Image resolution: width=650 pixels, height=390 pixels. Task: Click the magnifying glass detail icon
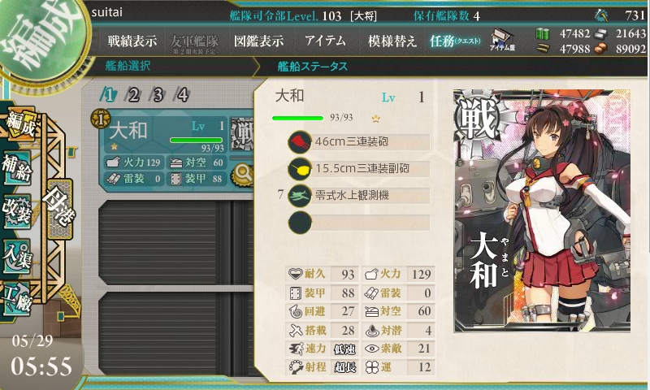click(x=244, y=174)
